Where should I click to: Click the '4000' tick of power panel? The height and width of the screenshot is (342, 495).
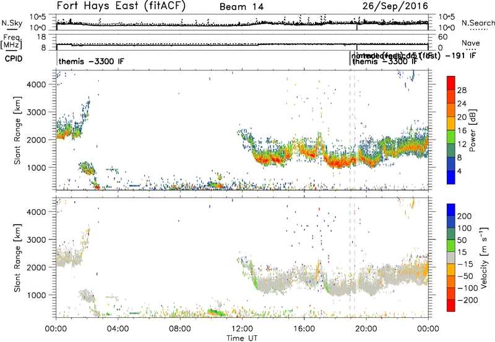click(x=36, y=85)
